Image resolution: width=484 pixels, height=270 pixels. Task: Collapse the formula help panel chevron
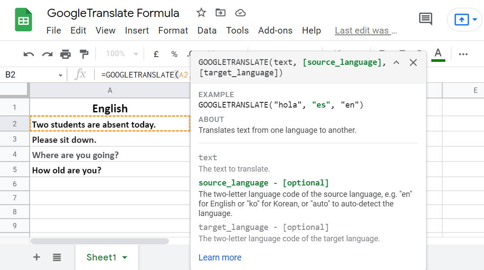(396, 62)
